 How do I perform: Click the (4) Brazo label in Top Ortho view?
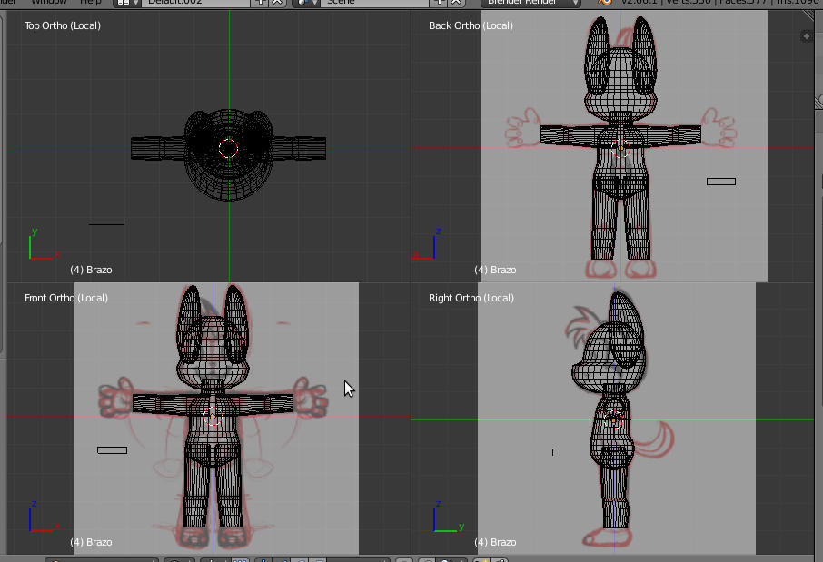point(92,270)
